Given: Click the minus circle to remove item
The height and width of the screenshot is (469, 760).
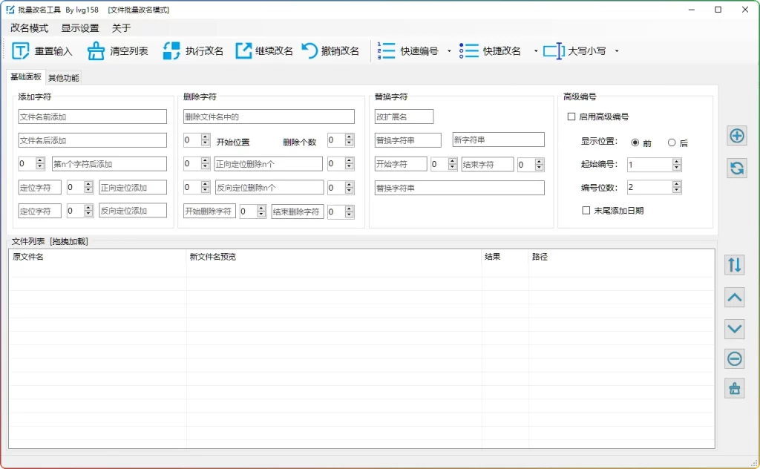Looking at the screenshot, I should point(734,358).
